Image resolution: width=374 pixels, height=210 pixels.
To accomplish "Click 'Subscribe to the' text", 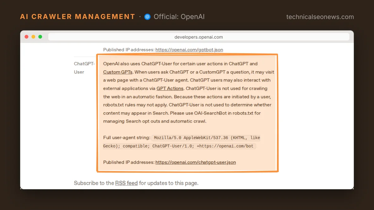I will (x=94, y=183).
